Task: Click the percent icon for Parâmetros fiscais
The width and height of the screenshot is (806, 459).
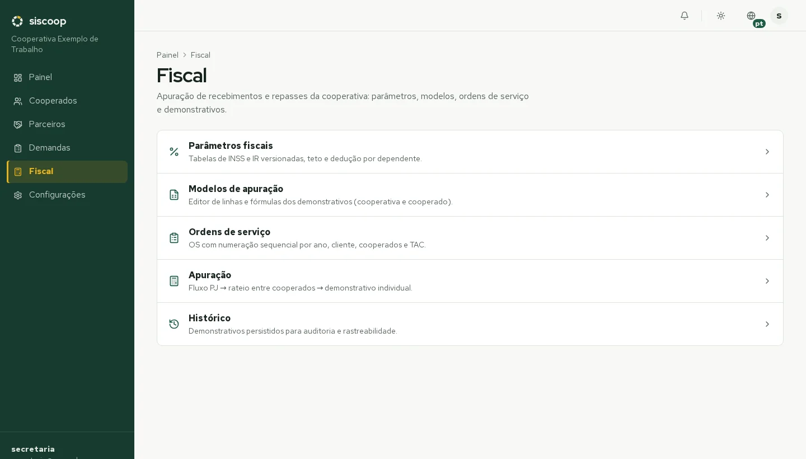Action: click(x=174, y=152)
